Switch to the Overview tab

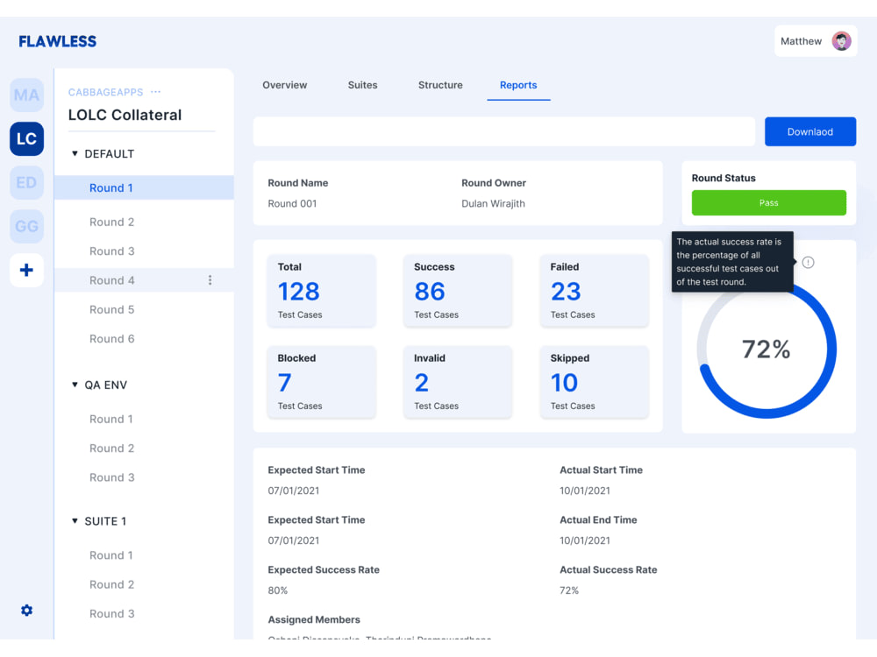pyautogui.click(x=285, y=85)
